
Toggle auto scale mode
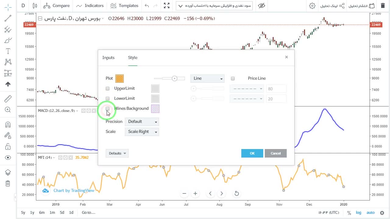pyautogui.click(x=370, y=213)
